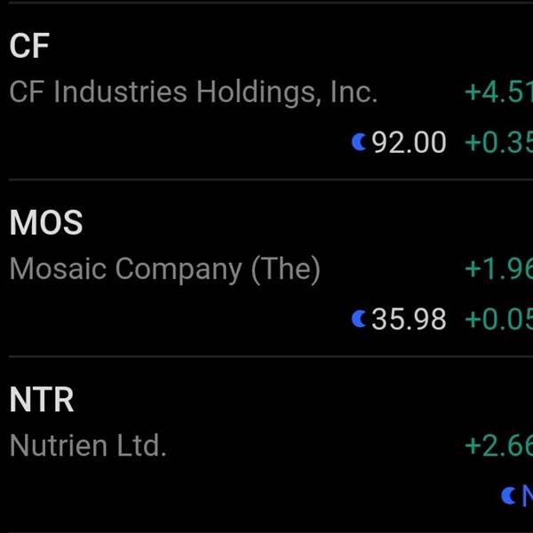Click CF after-hours moon icon
Screen dimensions: 533x533
click(359, 141)
